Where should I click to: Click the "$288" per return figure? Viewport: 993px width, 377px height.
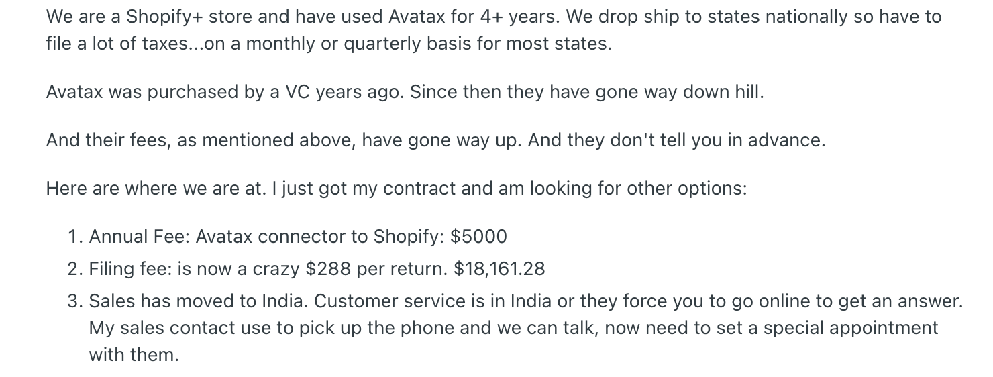[328, 269]
